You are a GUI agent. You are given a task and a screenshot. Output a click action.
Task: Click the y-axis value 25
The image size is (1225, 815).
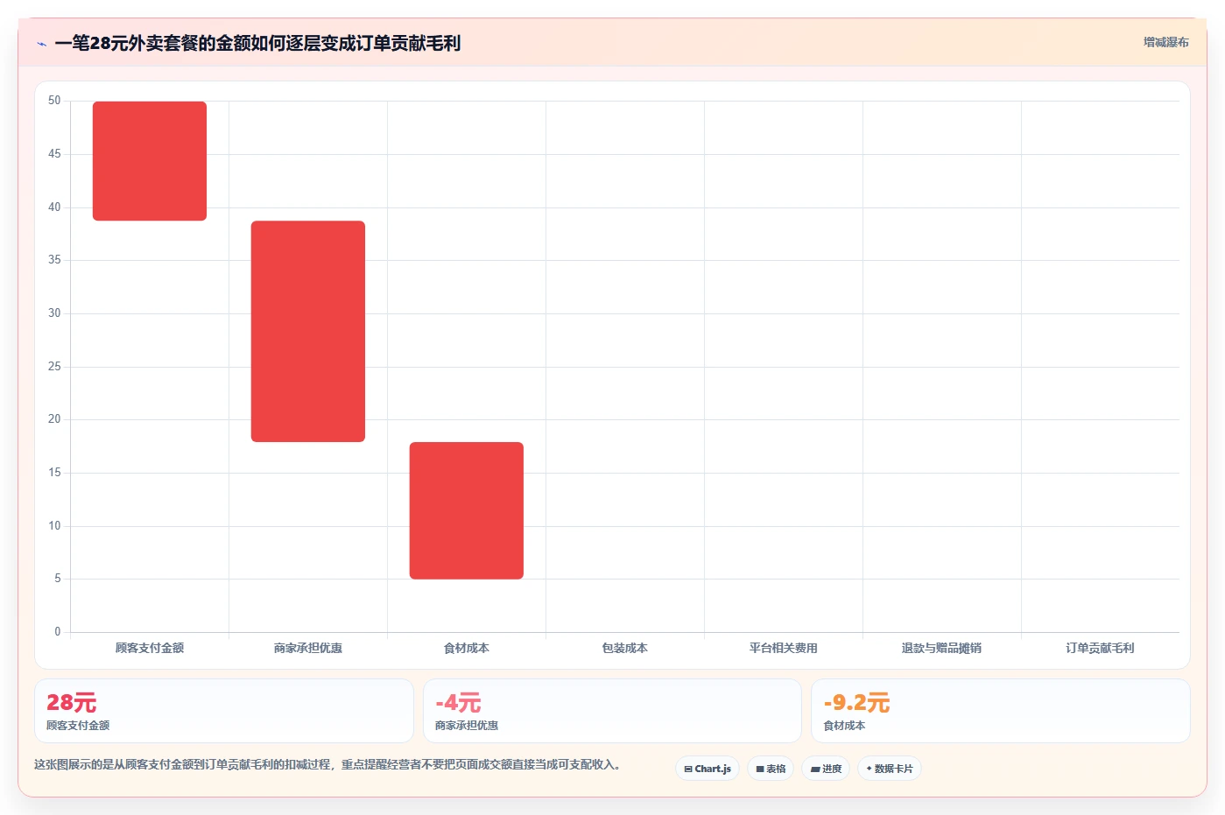click(54, 366)
